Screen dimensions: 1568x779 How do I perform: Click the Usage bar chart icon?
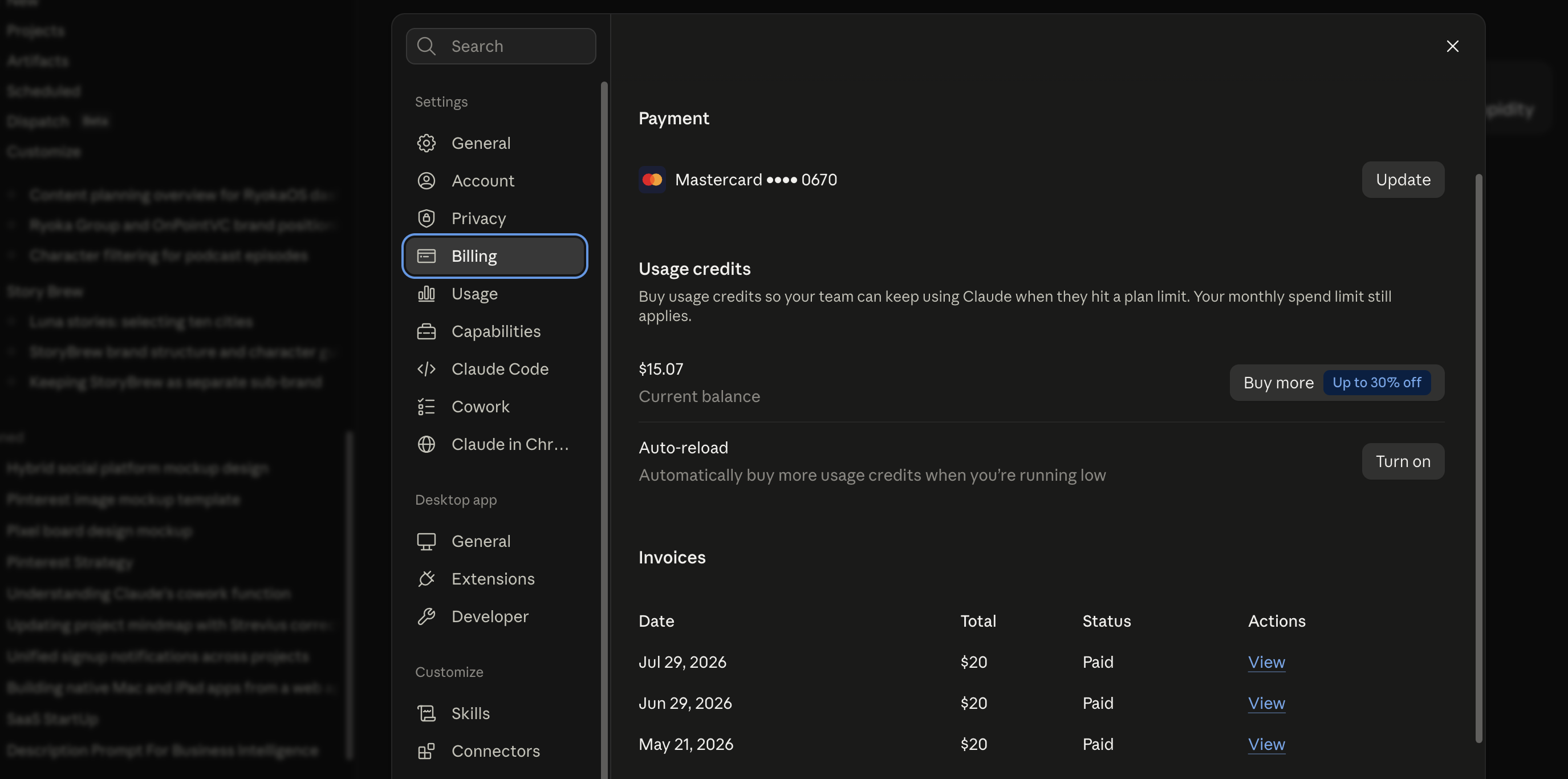point(426,294)
